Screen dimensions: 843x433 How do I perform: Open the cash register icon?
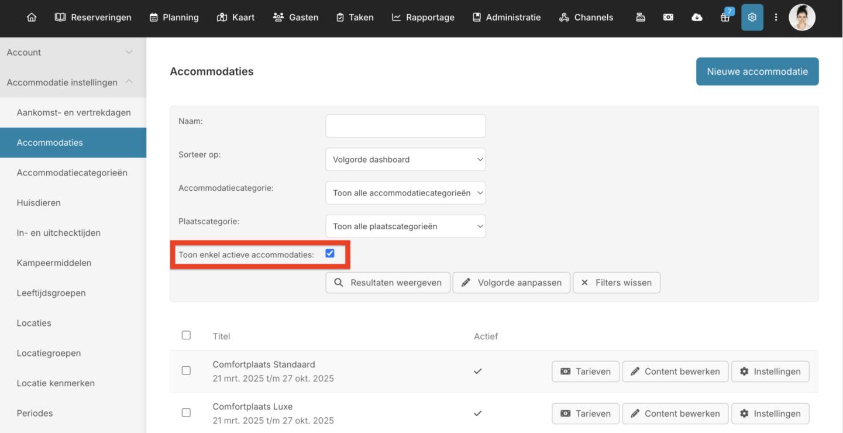(x=641, y=18)
